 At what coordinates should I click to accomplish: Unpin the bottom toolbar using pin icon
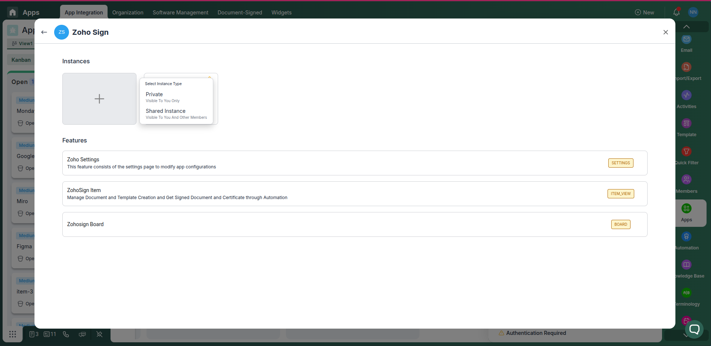click(x=99, y=334)
